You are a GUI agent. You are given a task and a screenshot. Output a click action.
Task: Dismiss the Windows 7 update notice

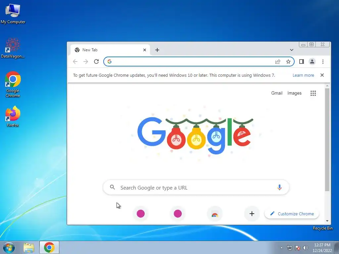(322, 75)
